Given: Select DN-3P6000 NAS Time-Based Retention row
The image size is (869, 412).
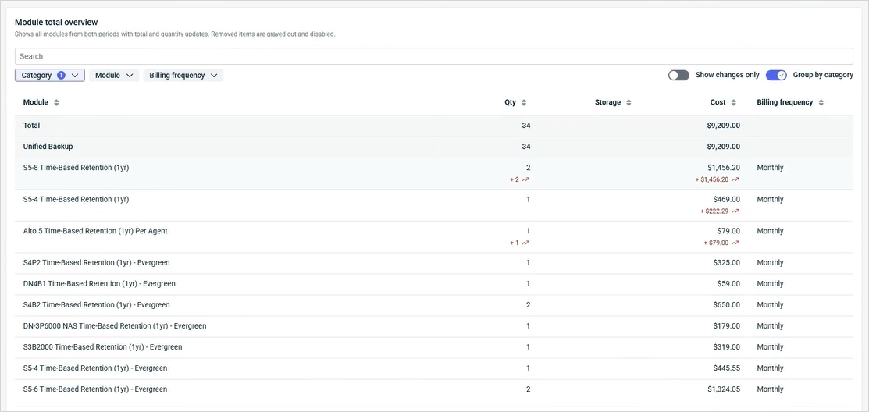Looking at the screenshot, I should 115,326.
